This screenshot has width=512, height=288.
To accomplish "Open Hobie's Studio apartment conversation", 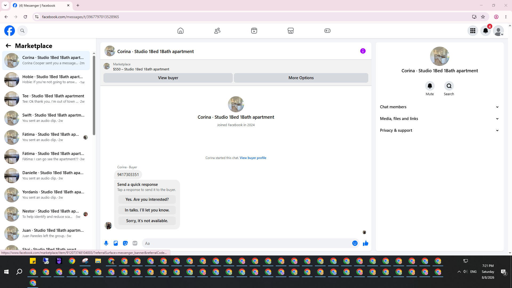I will (46, 80).
